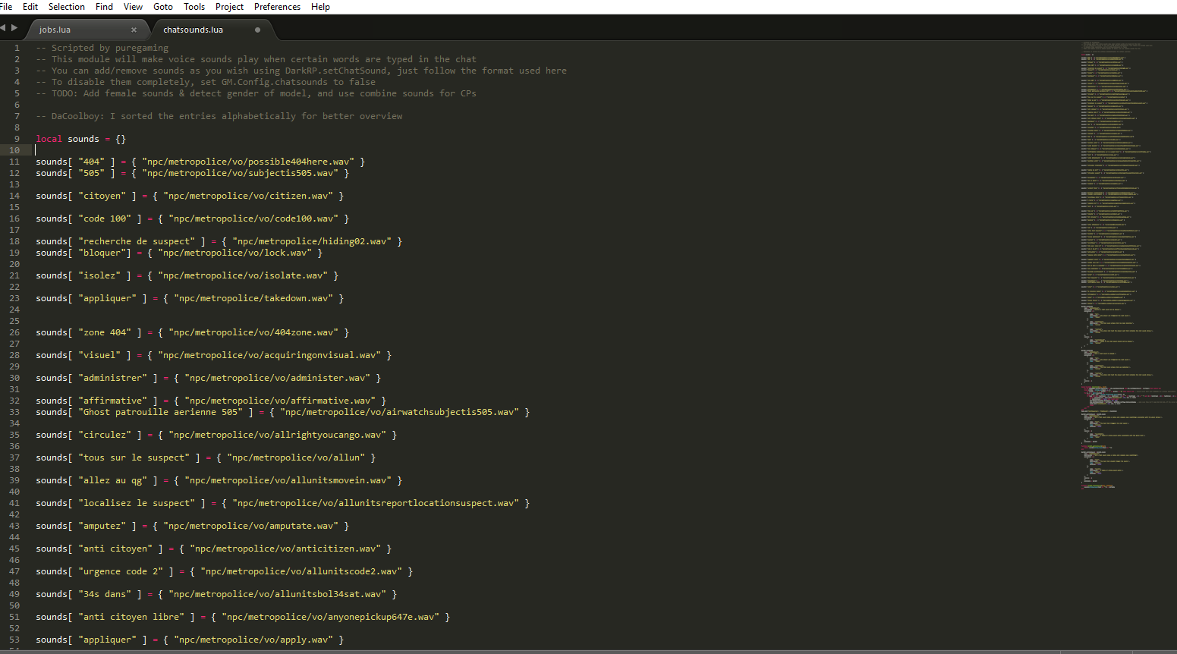
Task: Click the possible404here.wav string
Action: (x=248, y=162)
